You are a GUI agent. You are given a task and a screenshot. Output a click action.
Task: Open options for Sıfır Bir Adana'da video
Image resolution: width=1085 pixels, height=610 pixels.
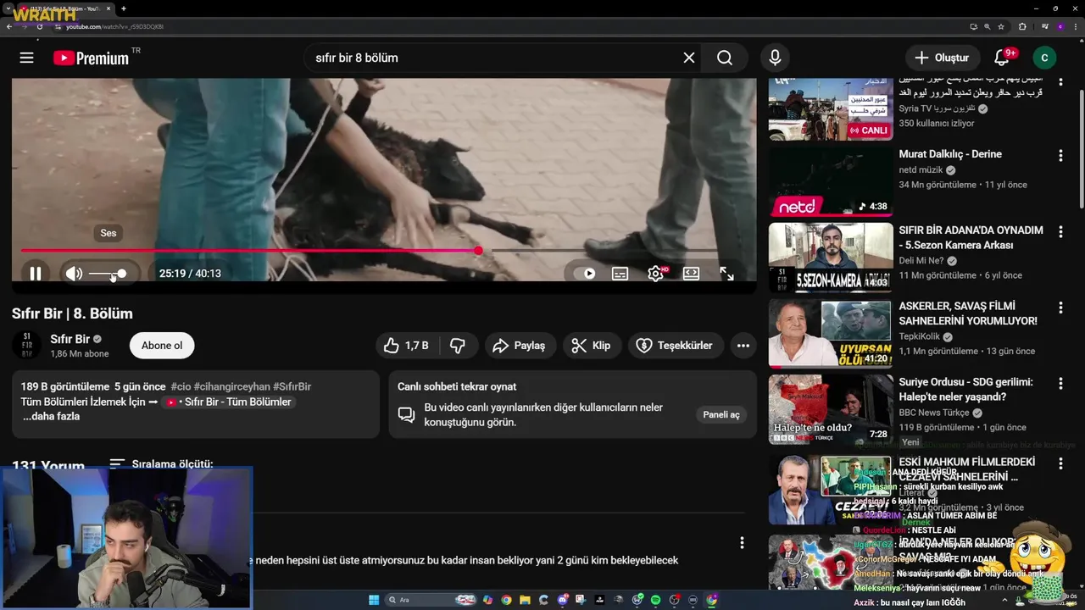pyautogui.click(x=1060, y=232)
